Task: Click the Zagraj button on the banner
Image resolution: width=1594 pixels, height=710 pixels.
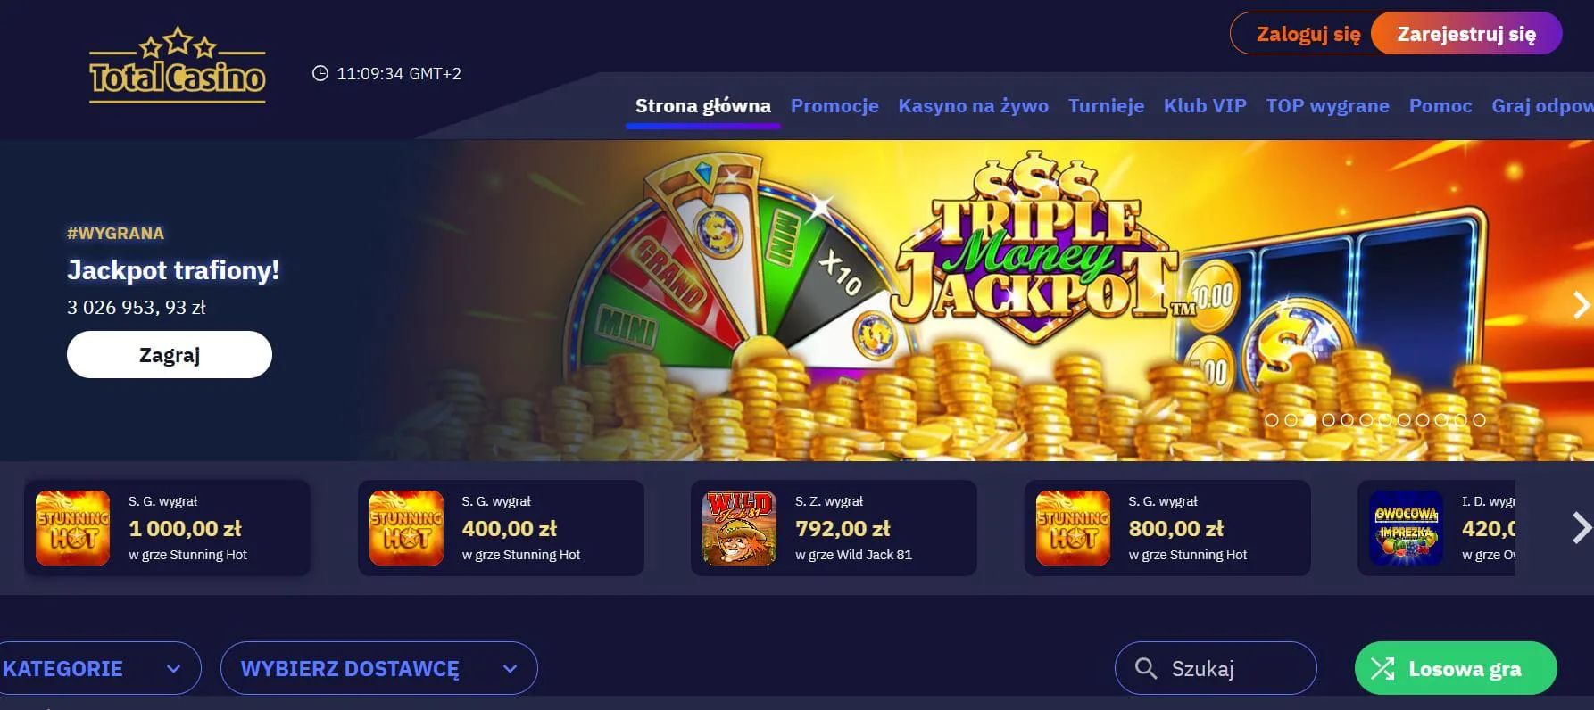Action: [170, 355]
